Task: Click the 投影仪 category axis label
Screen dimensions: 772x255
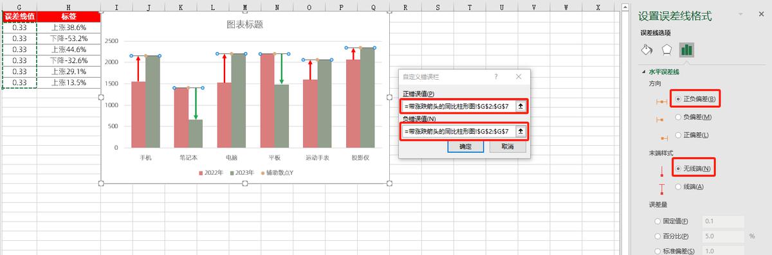Action: [x=360, y=157]
